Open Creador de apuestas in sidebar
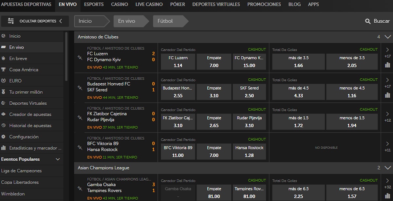Screen dimensions: 393x201 click(x=30, y=114)
